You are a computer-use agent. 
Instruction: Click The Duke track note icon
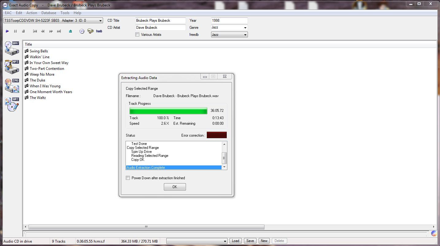[x=27, y=80]
